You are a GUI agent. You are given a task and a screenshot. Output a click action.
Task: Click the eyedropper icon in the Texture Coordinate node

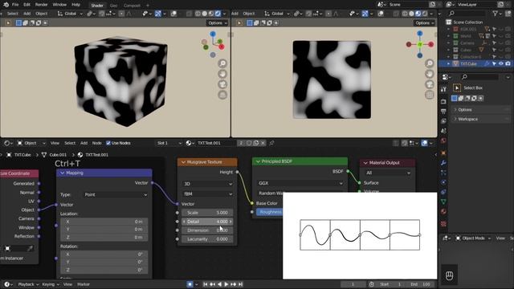point(31,248)
